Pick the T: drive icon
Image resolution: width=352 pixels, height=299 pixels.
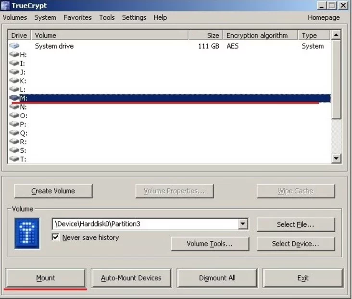click(x=14, y=159)
